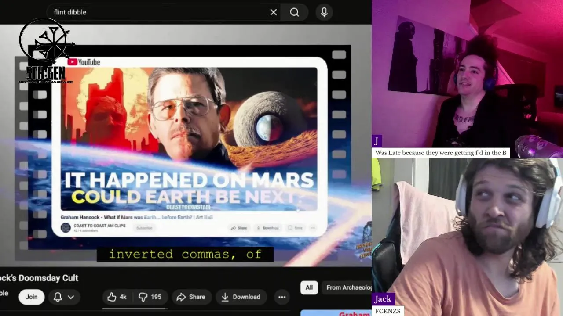Image resolution: width=563 pixels, height=316 pixels.
Task: Click the Coast to Coast channel avatar
Action: (66, 228)
